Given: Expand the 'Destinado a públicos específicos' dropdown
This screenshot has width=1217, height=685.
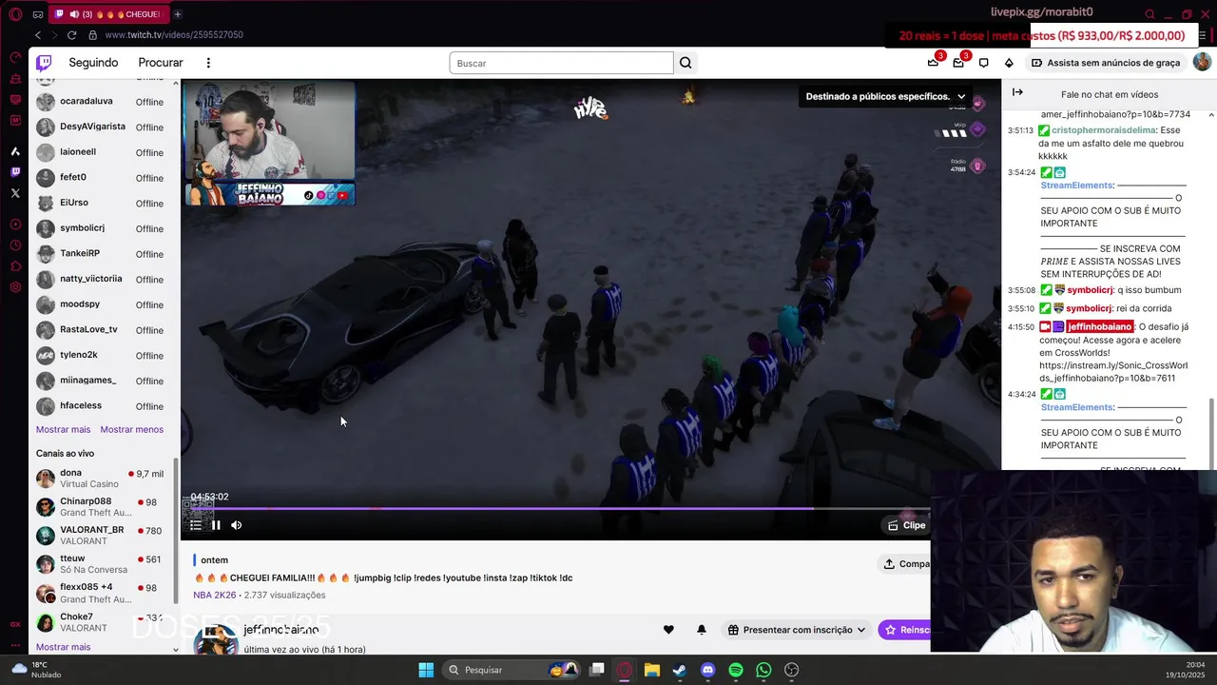Looking at the screenshot, I should (885, 96).
